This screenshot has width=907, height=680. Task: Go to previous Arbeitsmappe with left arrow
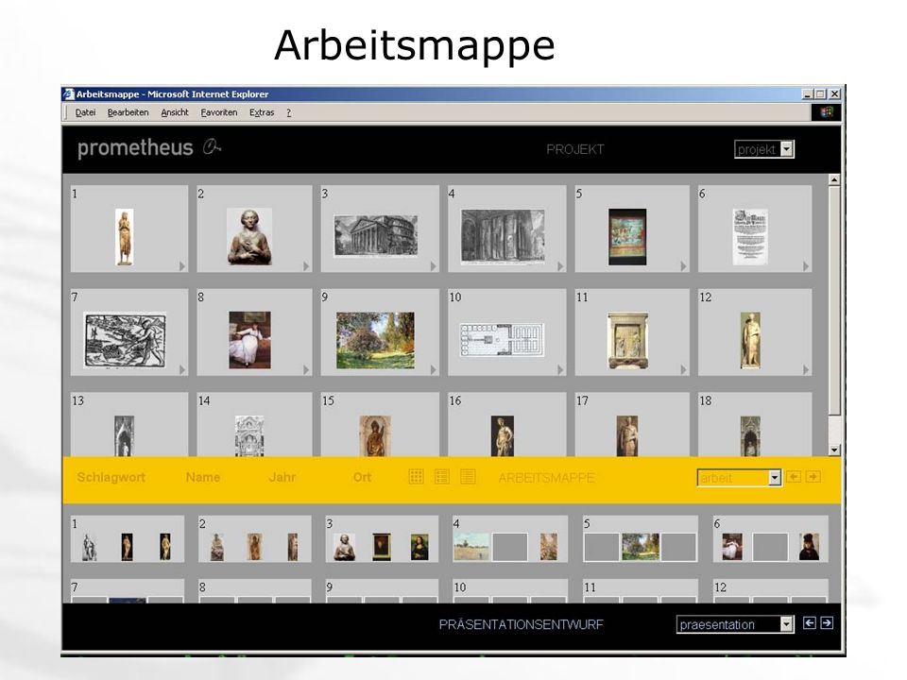click(x=794, y=476)
